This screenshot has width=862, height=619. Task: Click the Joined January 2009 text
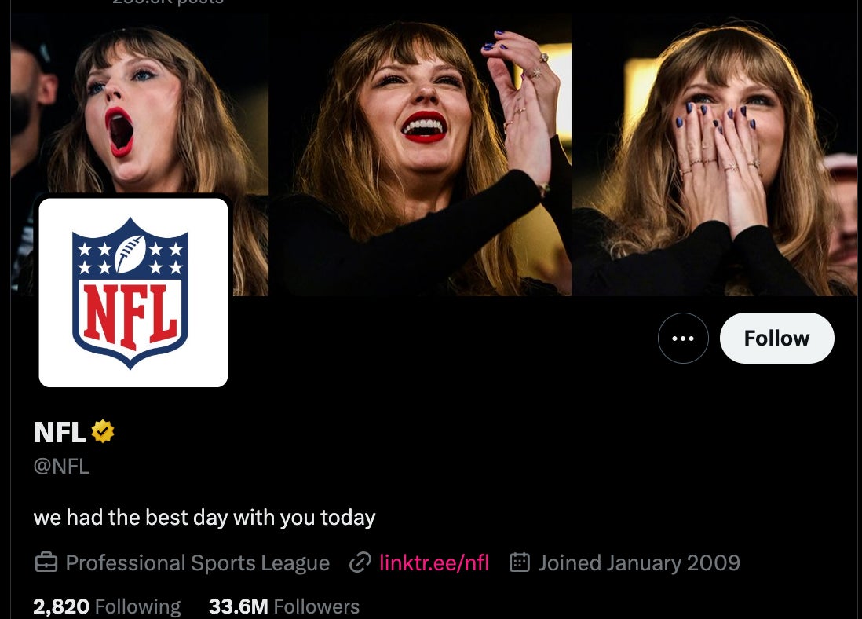pos(639,562)
